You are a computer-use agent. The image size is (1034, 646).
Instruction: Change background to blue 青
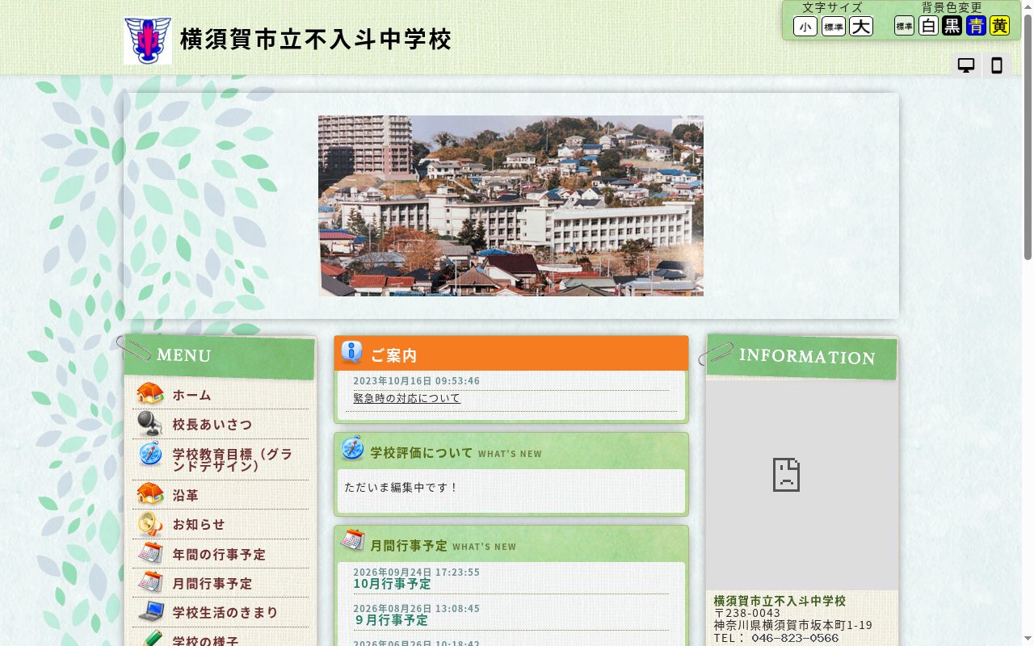pyautogui.click(x=977, y=26)
